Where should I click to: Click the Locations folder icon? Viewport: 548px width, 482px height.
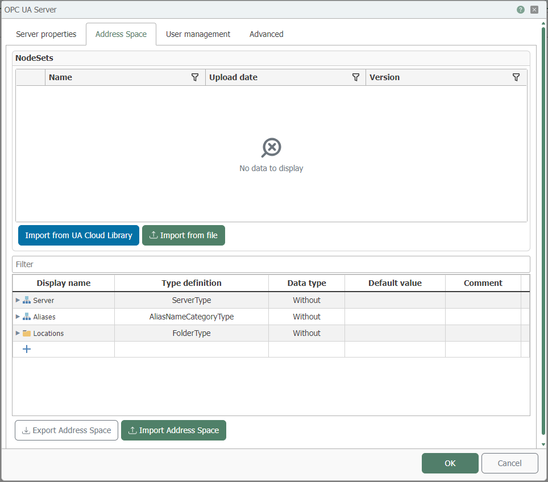click(27, 333)
